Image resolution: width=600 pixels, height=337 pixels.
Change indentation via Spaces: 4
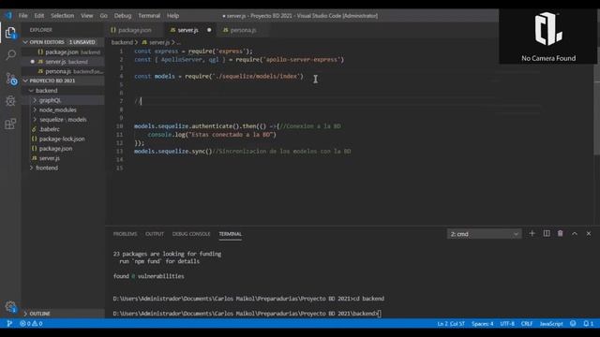pos(482,324)
